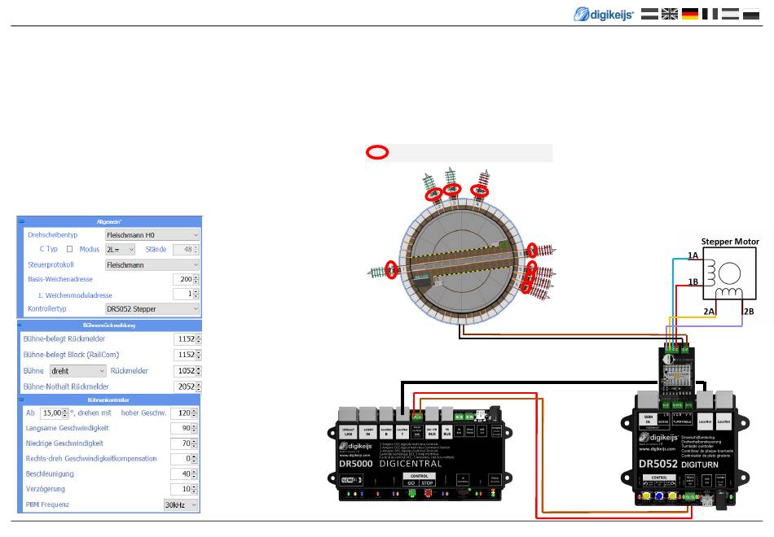Click the Basis-Weichenadresse field showing 200

186,279
